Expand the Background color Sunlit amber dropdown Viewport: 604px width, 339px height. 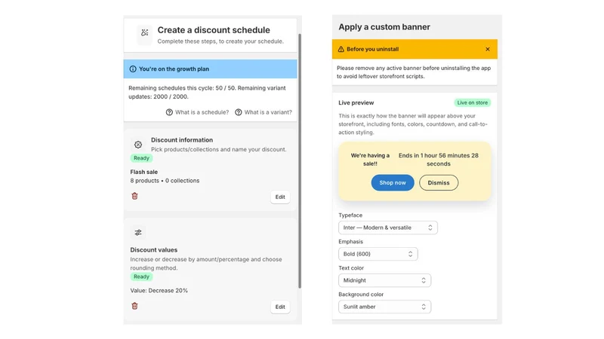pos(384,307)
